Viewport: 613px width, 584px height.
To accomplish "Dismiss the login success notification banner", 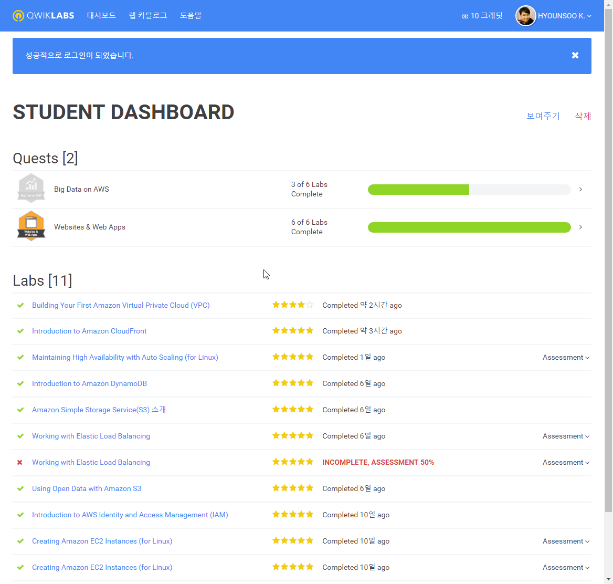I will pos(575,55).
